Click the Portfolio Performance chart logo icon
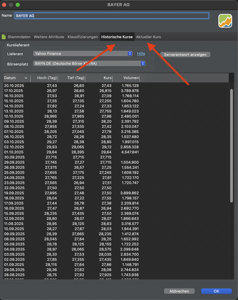Image resolution: width=238 pixels, height=300 pixels. (225, 21)
